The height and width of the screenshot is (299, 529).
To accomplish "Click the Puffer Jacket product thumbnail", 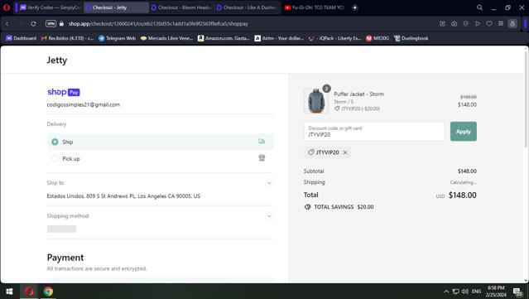I will [316, 100].
